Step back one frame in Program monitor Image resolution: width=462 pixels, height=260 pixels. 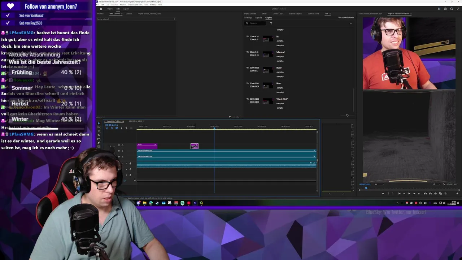click(404, 193)
